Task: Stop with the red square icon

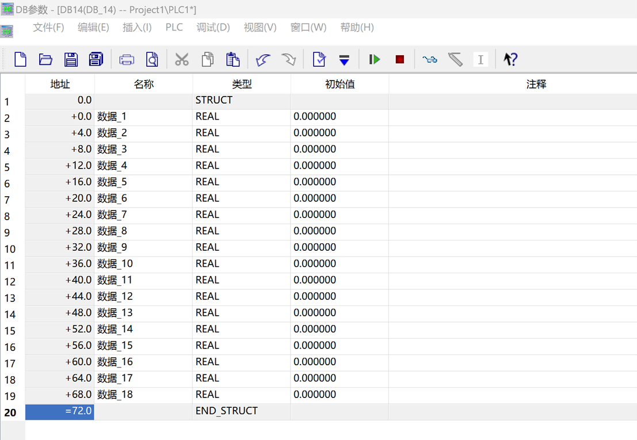Action: 400,60
